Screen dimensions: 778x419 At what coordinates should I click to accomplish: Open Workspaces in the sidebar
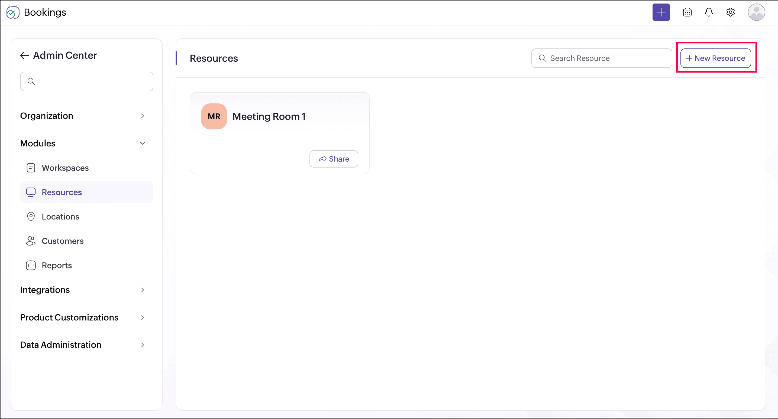[x=87, y=168]
